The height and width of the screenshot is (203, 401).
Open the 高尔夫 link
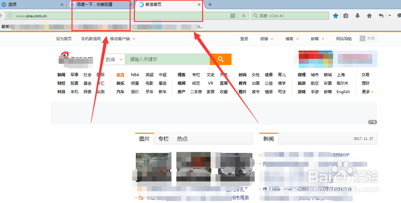(x=342, y=83)
